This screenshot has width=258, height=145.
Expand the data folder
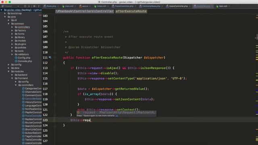click(8, 68)
